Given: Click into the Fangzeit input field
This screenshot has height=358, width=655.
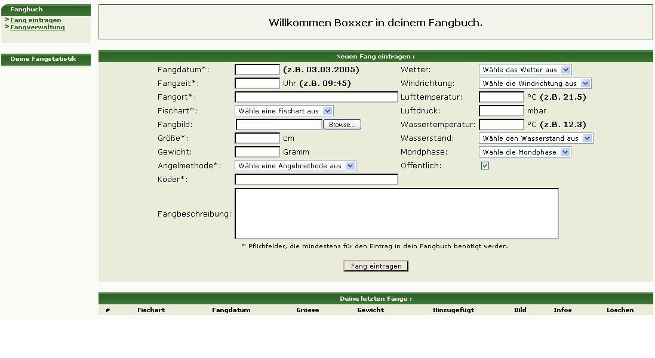Looking at the screenshot, I should click(257, 84).
